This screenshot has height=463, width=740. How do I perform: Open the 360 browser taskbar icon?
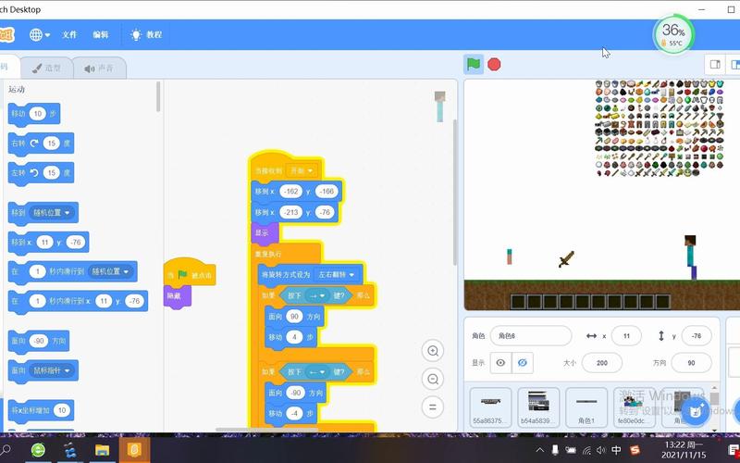pyautogui.click(x=38, y=450)
